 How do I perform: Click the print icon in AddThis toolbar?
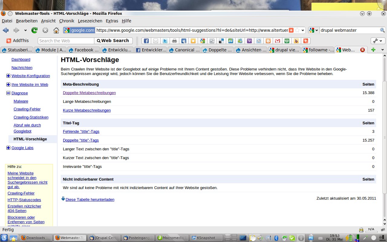[x=174, y=41]
